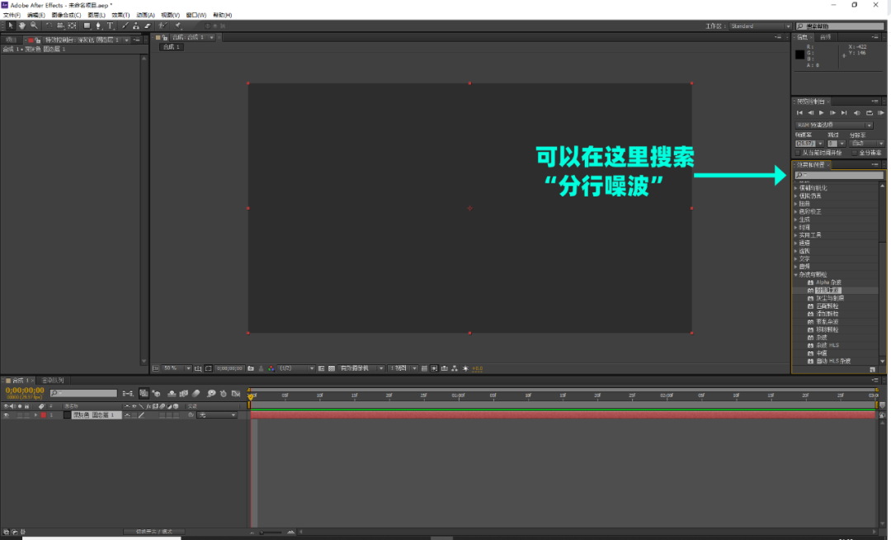Screen dimensions: 891x540
Task: Click the timeline layer search field
Action: [83, 393]
